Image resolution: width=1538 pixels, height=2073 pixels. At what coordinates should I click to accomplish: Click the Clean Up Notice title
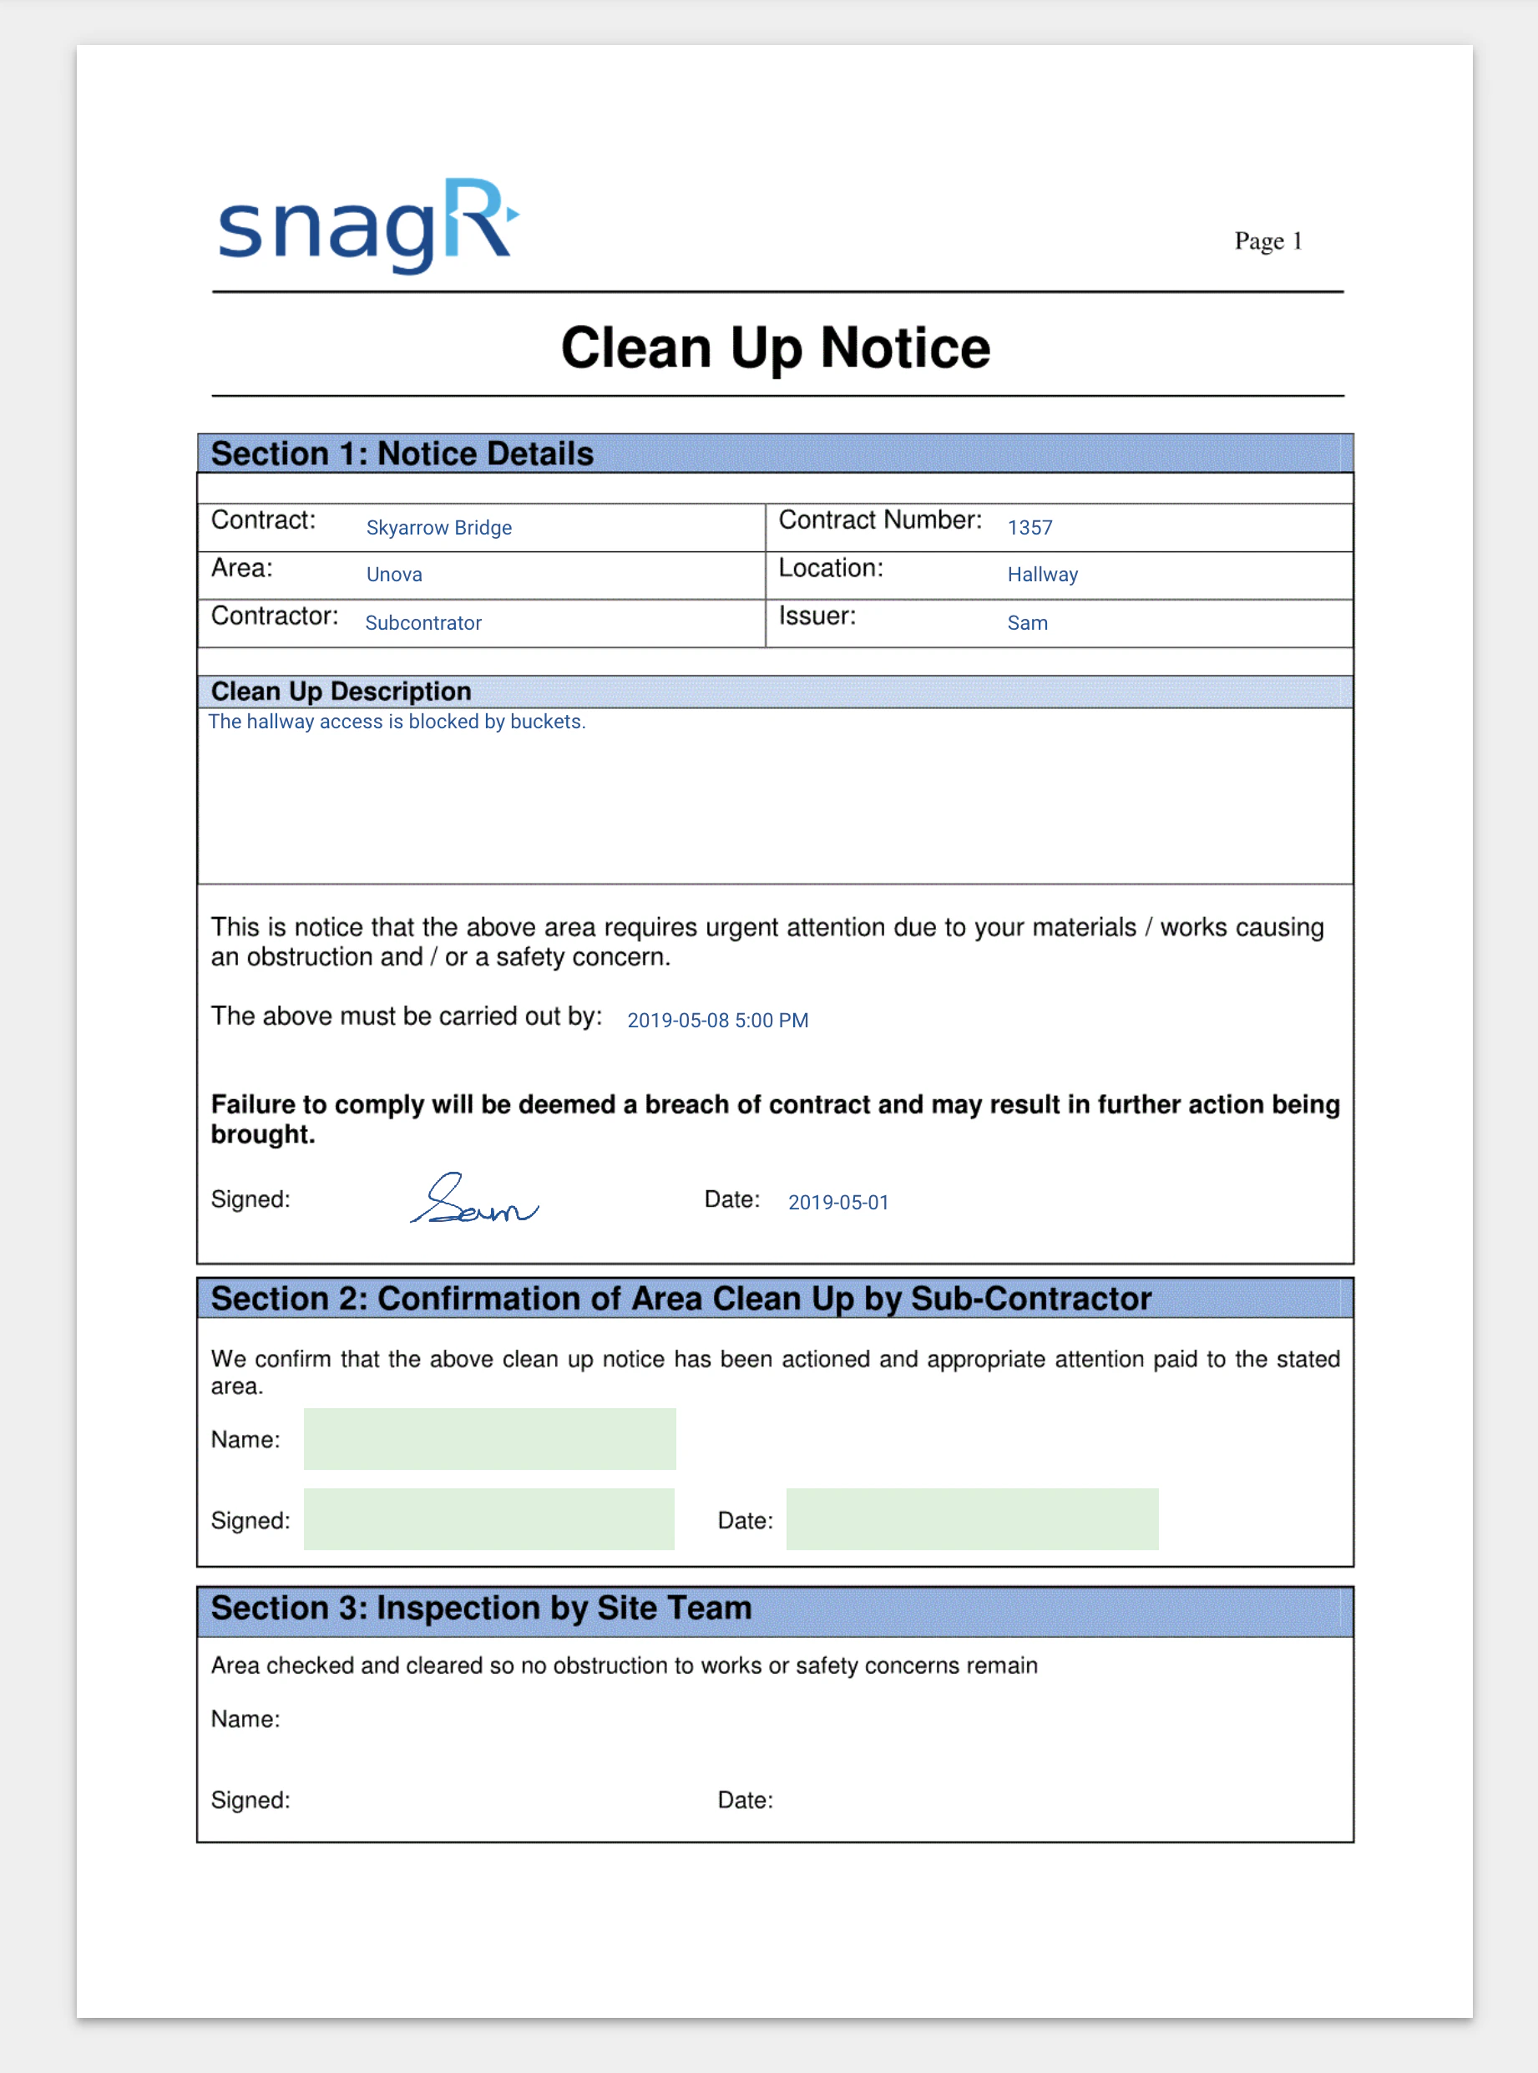pos(776,349)
